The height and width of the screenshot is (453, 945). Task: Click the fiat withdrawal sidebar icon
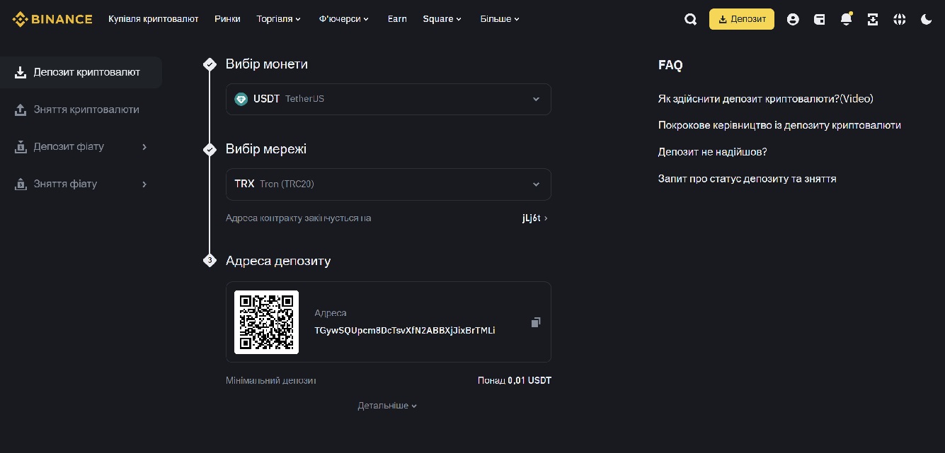click(21, 184)
